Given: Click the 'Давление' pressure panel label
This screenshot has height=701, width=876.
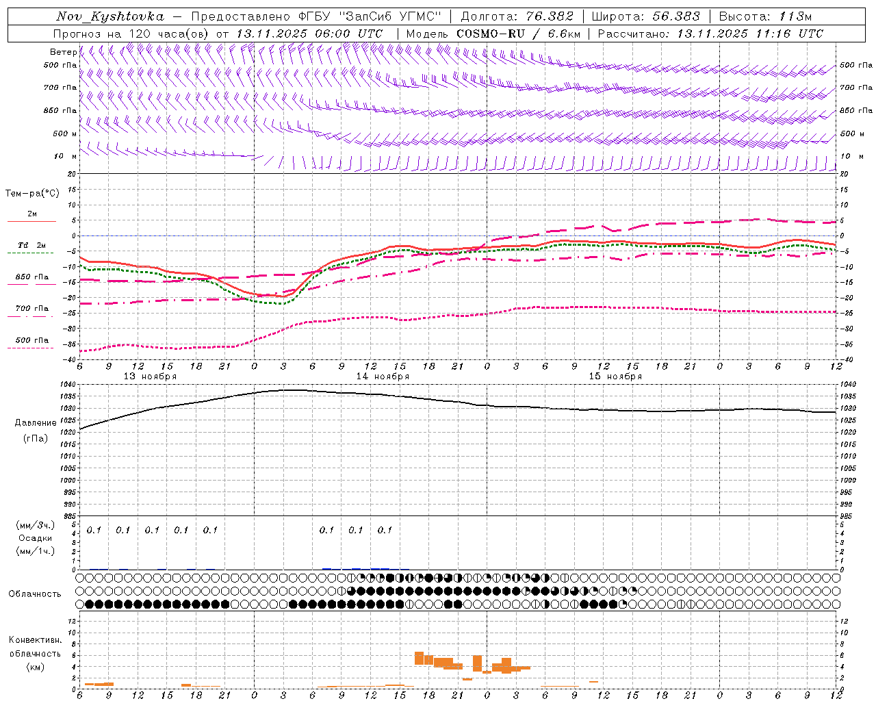Looking at the screenshot, I should click(36, 423).
